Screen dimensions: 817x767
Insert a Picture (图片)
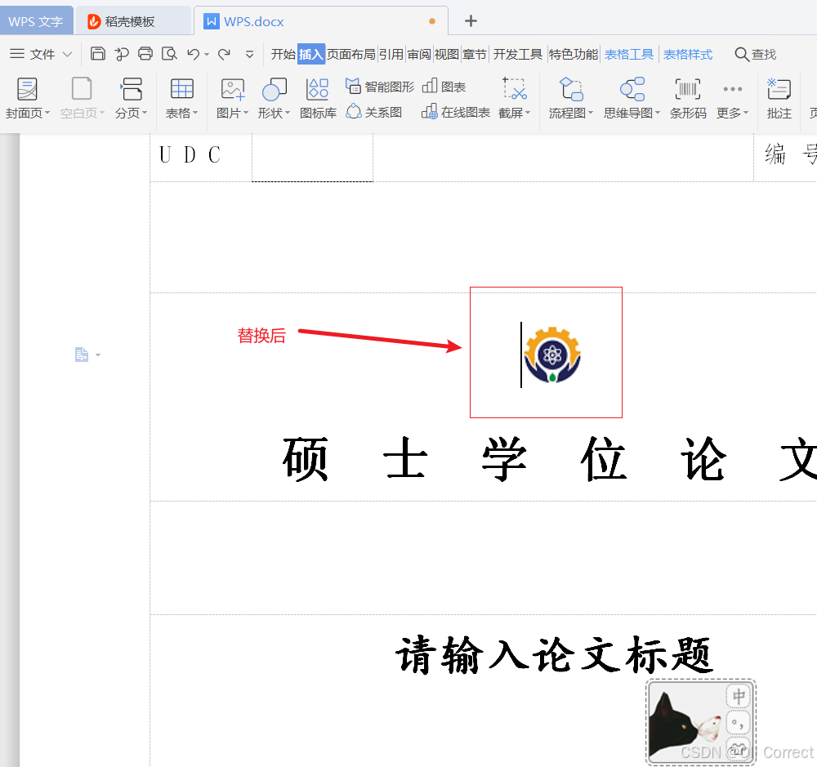232,97
